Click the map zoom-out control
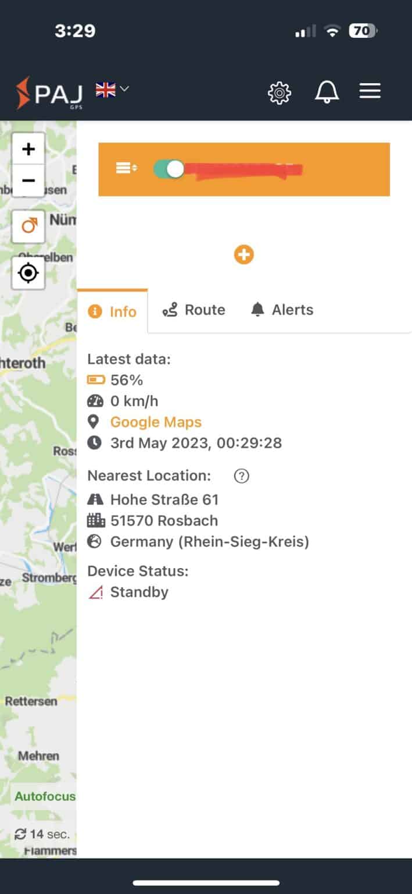This screenshot has height=894, width=412. click(28, 180)
